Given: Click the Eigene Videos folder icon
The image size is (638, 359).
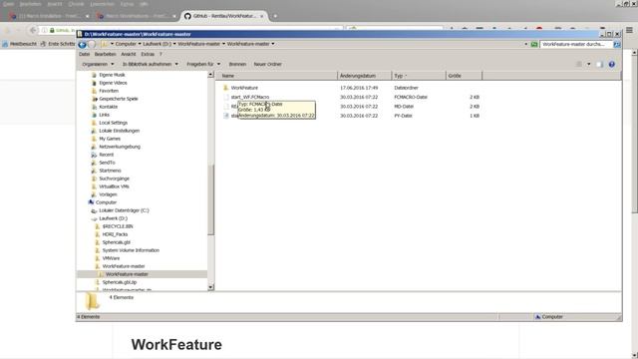Looking at the screenshot, I should point(94,83).
